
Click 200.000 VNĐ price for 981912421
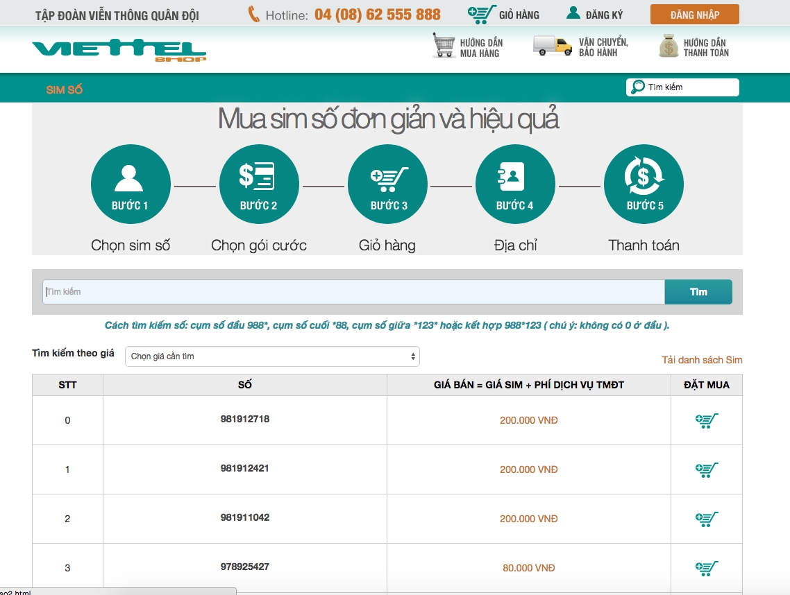528,469
